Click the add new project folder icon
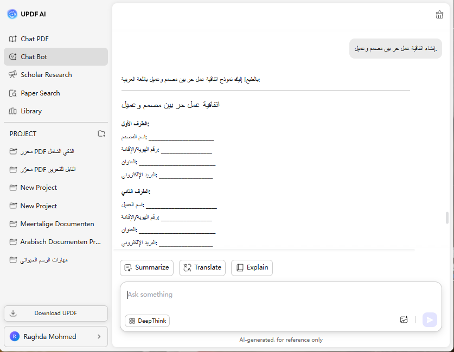Image resolution: width=454 pixels, height=352 pixels. click(x=101, y=133)
